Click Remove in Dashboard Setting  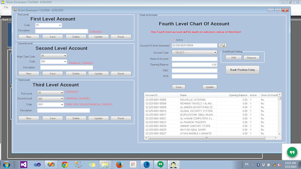pyautogui.click(x=251, y=58)
